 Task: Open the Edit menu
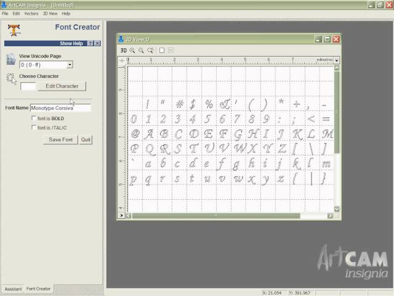pyautogui.click(x=16, y=14)
